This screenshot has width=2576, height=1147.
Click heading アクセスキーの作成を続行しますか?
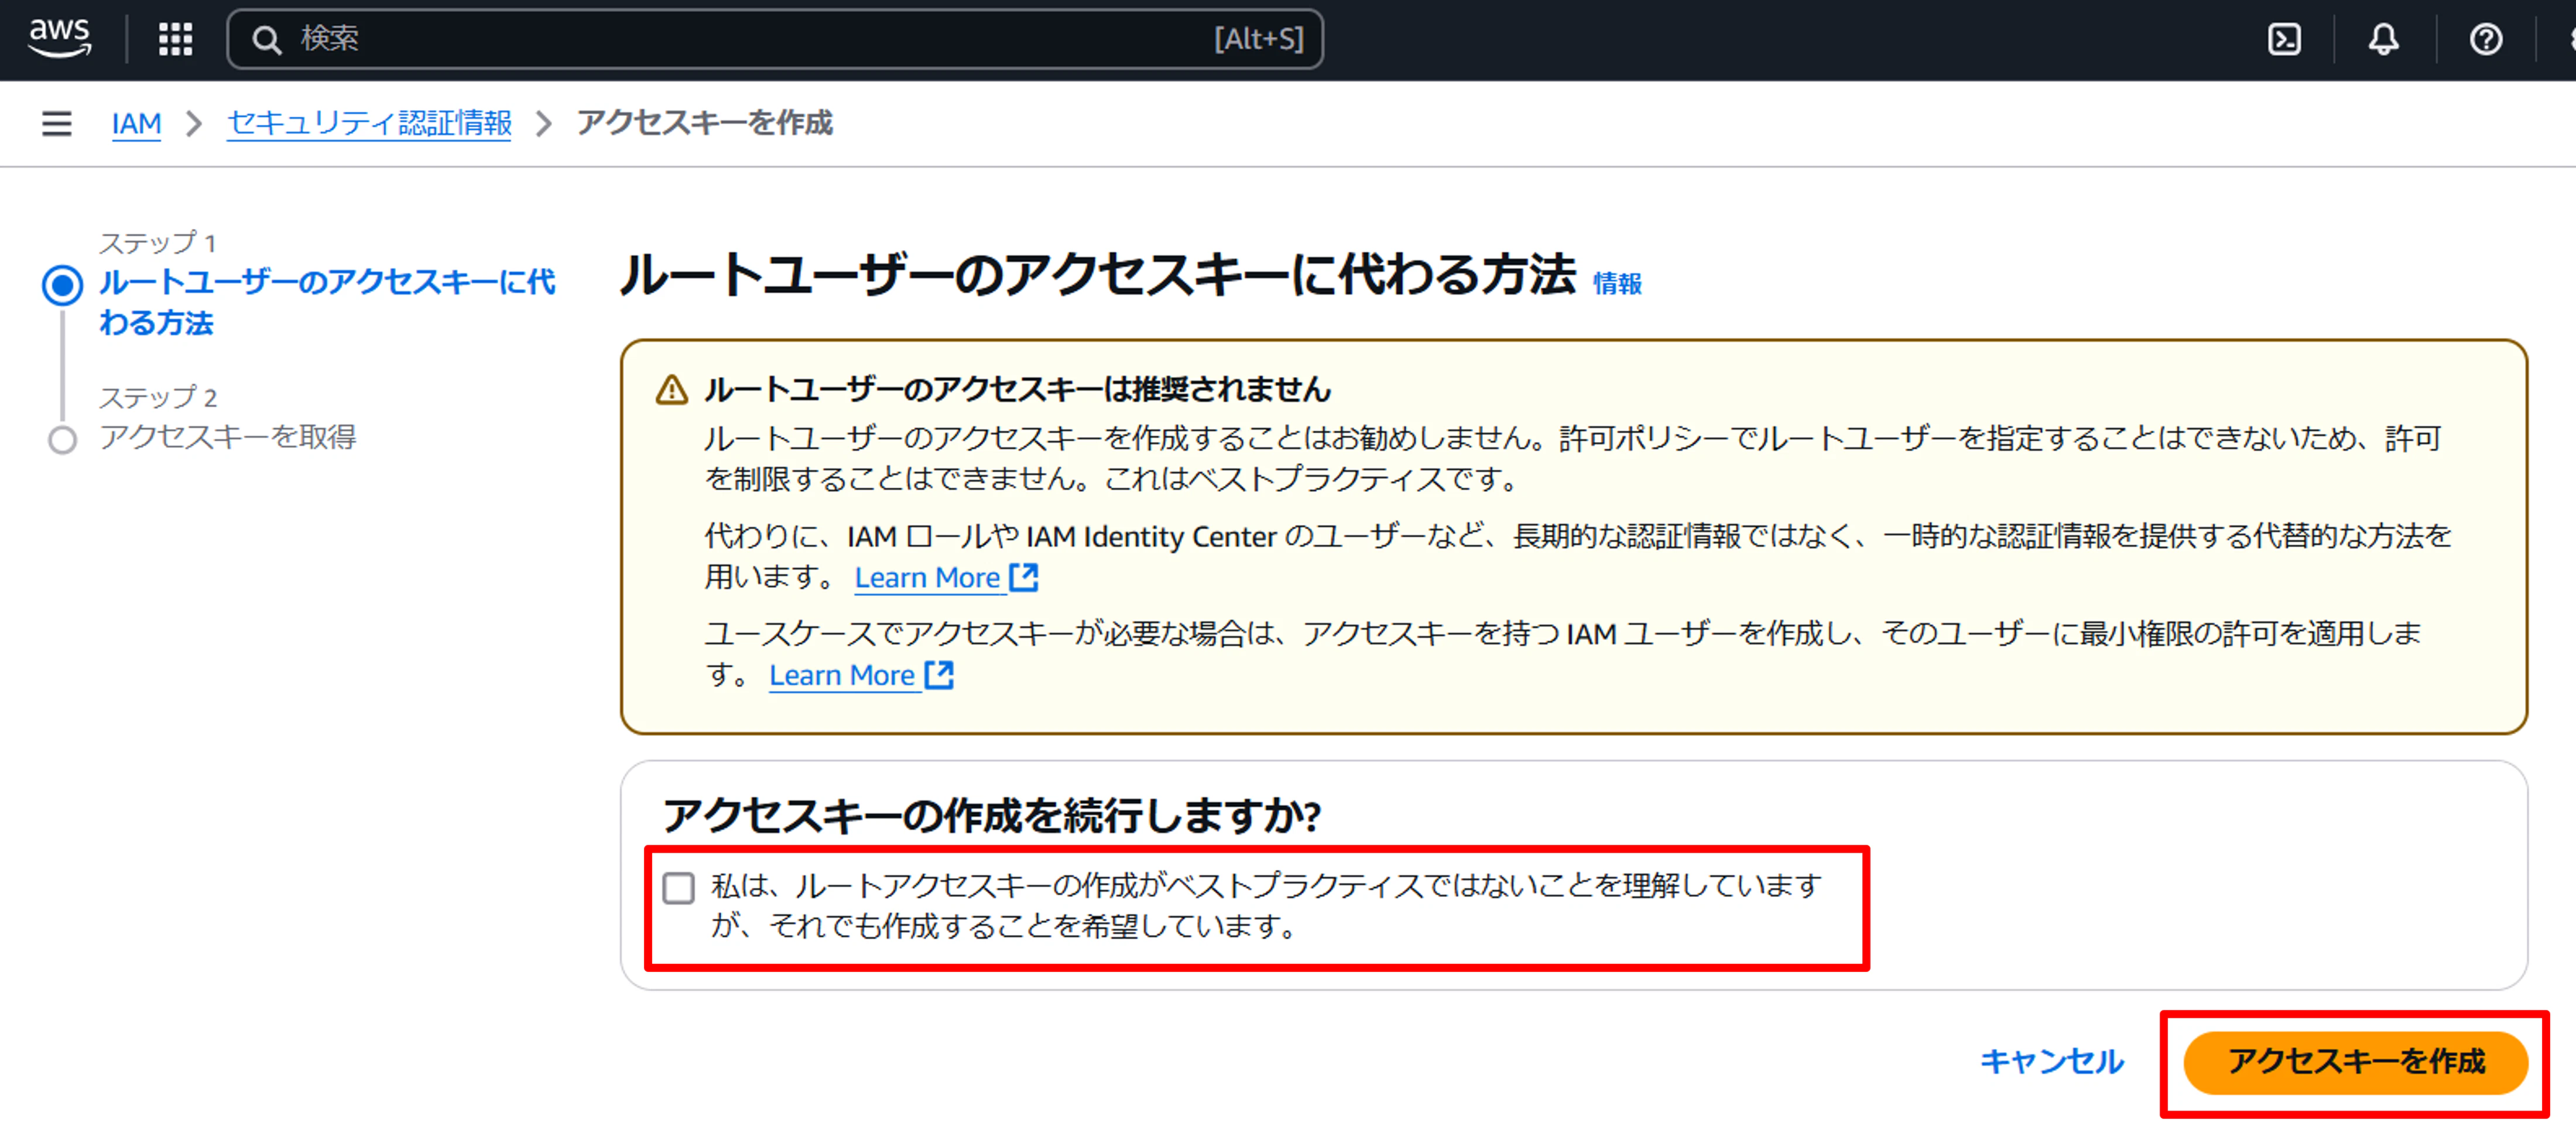[992, 815]
